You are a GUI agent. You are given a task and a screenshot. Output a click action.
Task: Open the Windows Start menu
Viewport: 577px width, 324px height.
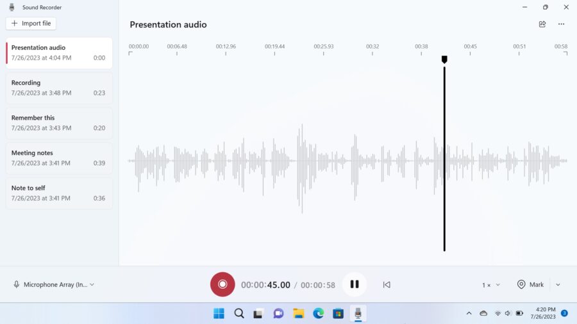(x=219, y=313)
